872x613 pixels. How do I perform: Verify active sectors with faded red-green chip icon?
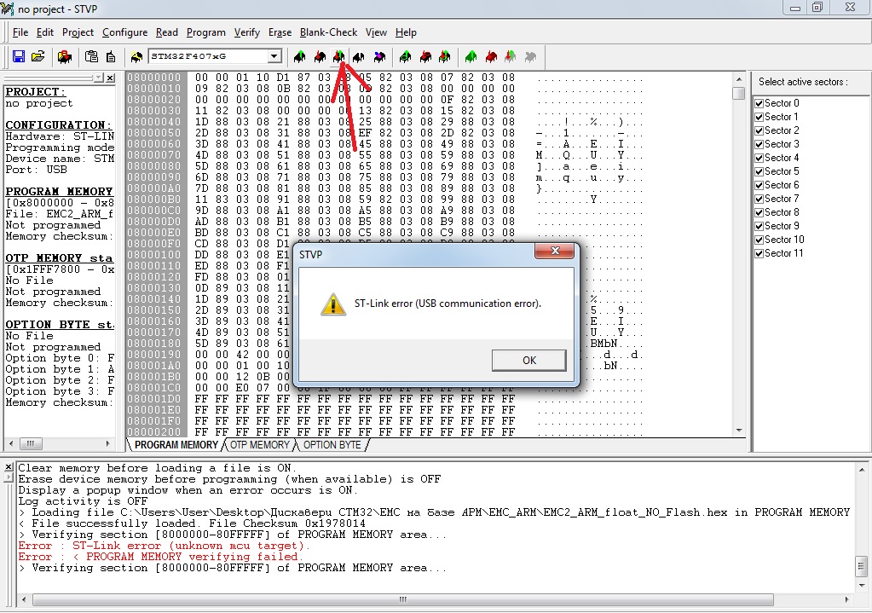pos(511,57)
